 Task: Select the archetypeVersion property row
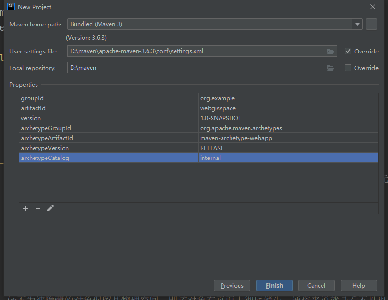click(198, 148)
